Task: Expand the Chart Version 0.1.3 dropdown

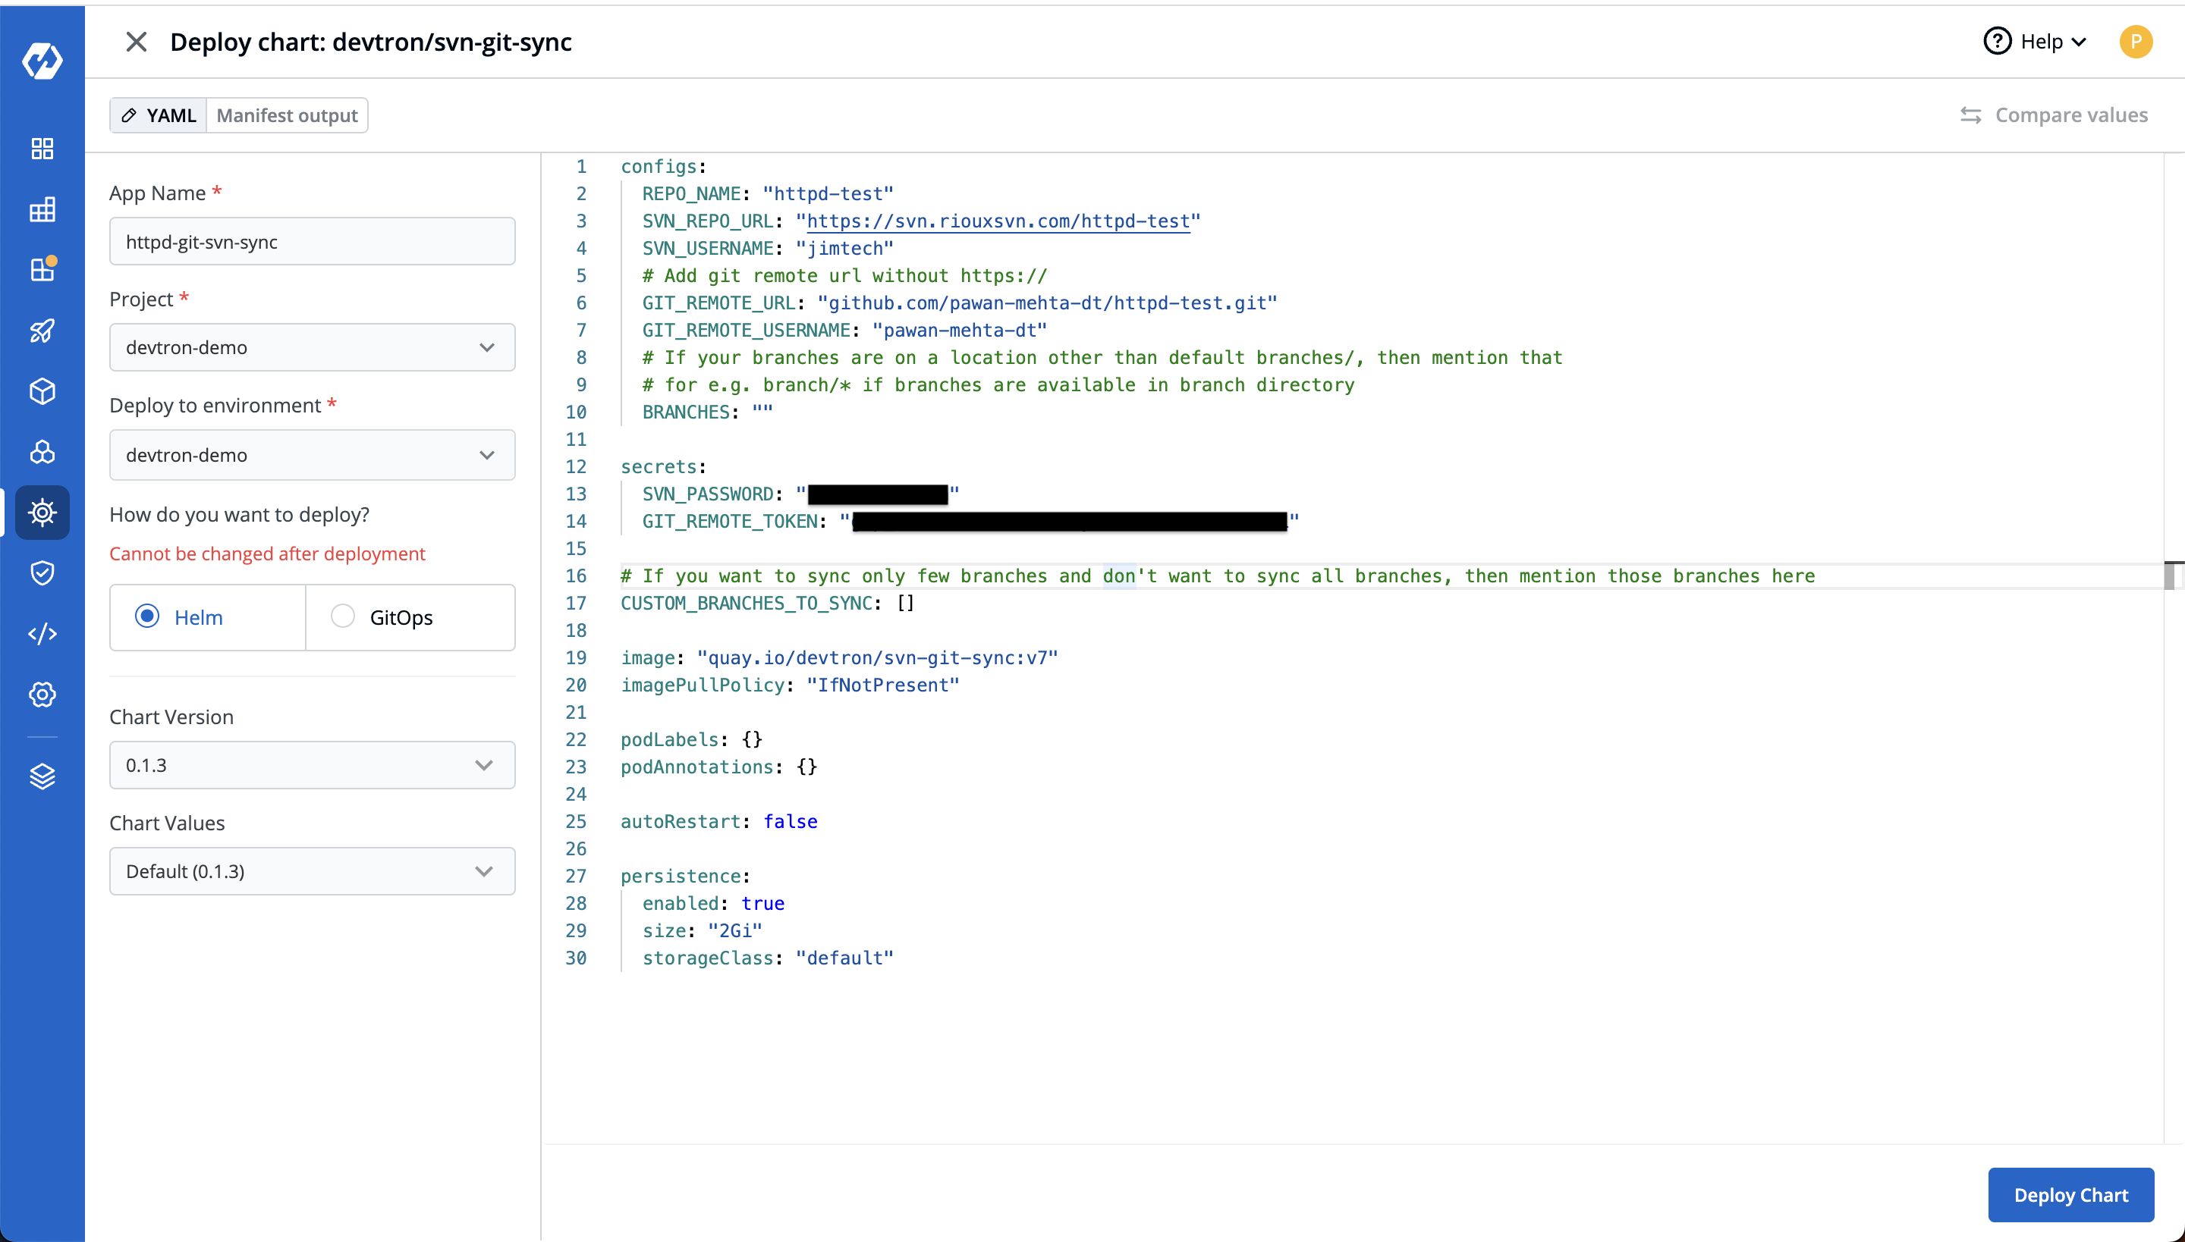Action: point(312,764)
